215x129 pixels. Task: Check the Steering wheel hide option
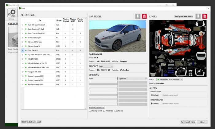coord(90,111)
